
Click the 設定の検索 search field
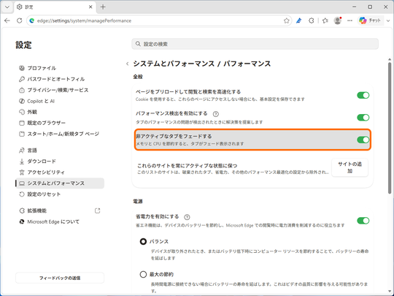pyautogui.click(x=255, y=44)
